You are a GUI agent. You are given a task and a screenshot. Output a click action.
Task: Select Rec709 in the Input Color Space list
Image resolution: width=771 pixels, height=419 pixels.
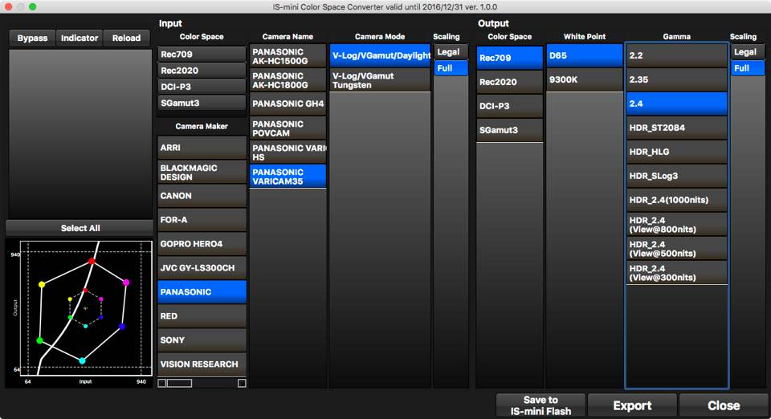tap(202, 54)
